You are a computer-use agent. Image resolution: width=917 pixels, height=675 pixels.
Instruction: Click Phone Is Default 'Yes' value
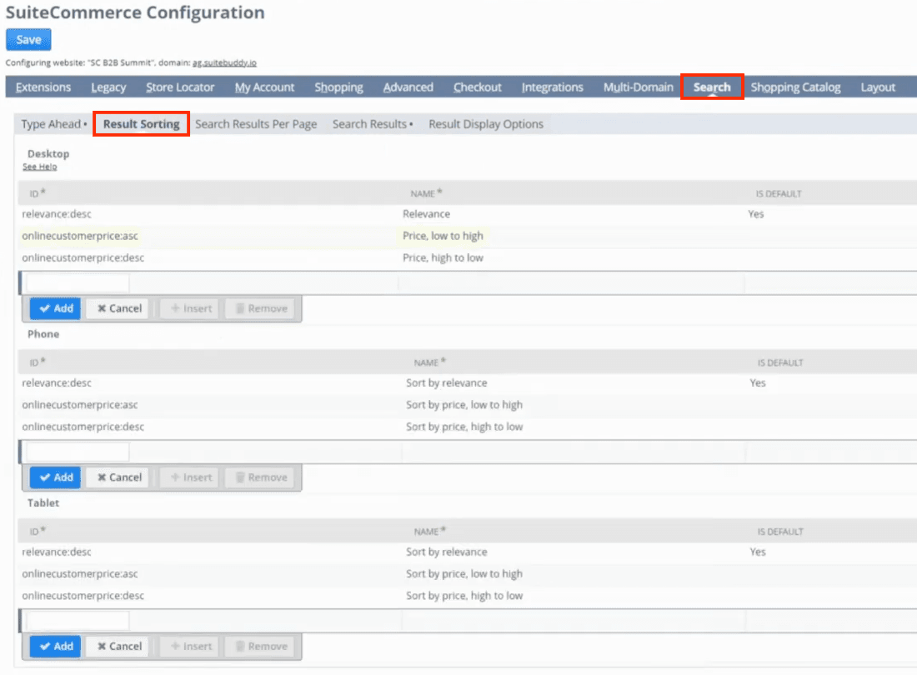[x=757, y=382]
